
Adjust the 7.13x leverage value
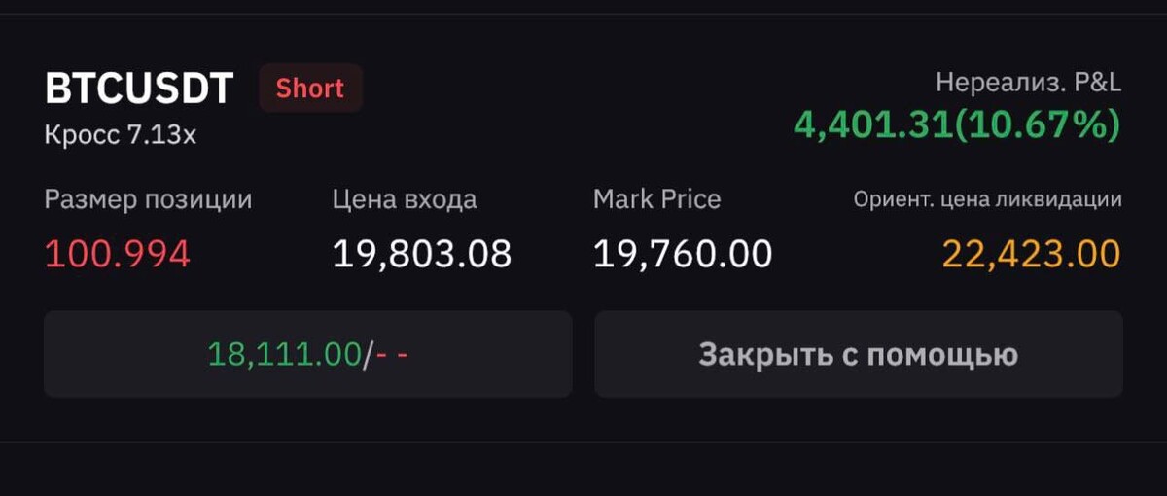click(161, 134)
